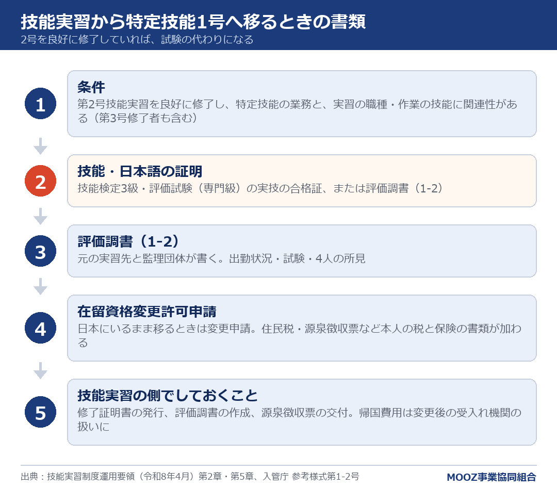The height and width of the screenshot is (504, 557).
Task: Click subtitle 2号を良好に修了していれば、試験の代わりになる
Action: 137,39
